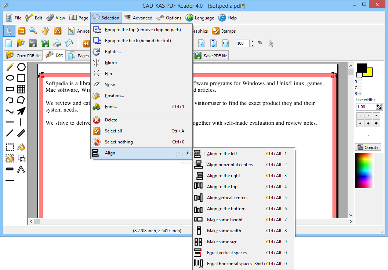Choose Rotate... from Selection menu
388x270 pixels.
click(x=142, y=52)
